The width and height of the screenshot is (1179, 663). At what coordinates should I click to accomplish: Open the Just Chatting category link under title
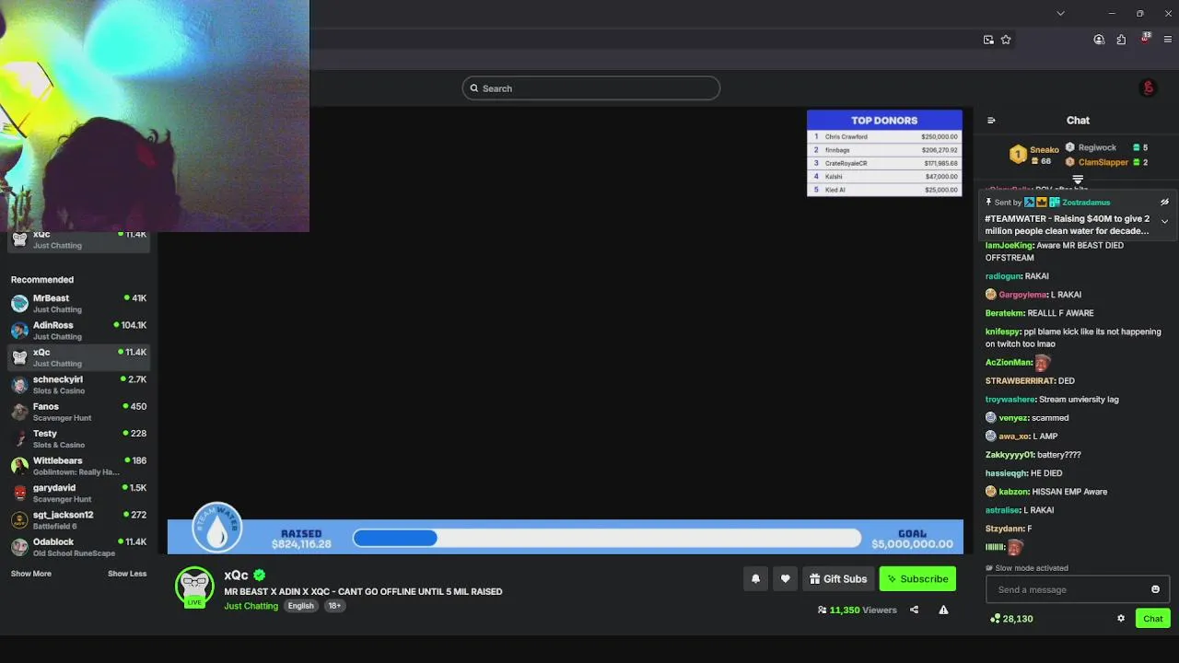coord(251,606)
